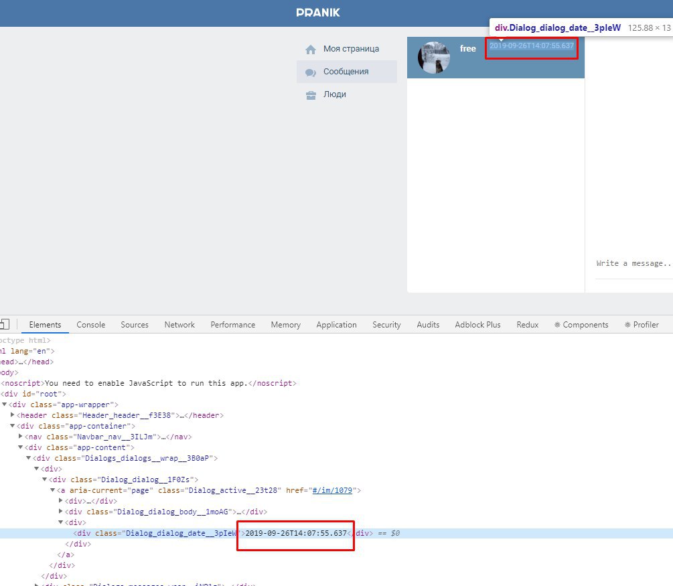Click the briefcase icon beside Люди

point(311,95)
